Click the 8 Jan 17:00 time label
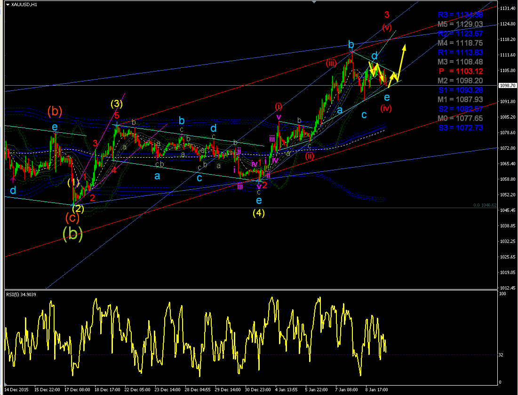 (x=376, y=389)
